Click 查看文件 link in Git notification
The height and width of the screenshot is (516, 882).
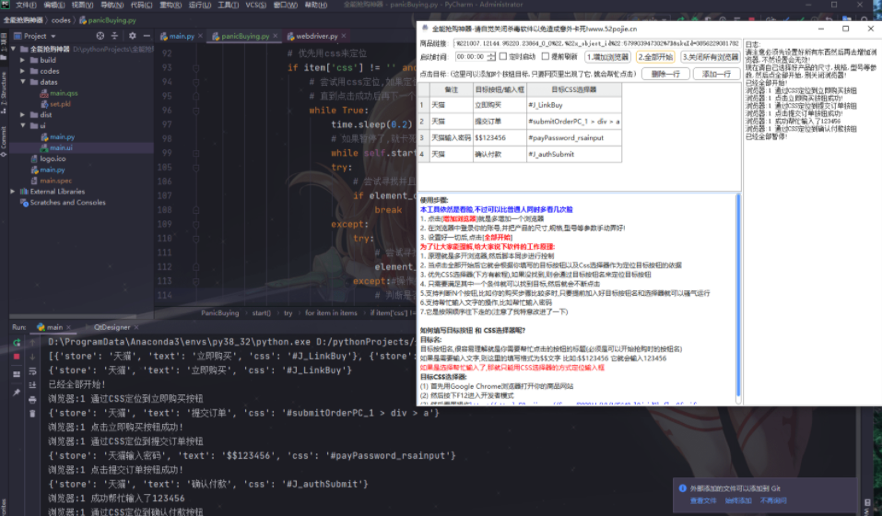[x=703, y=501]
